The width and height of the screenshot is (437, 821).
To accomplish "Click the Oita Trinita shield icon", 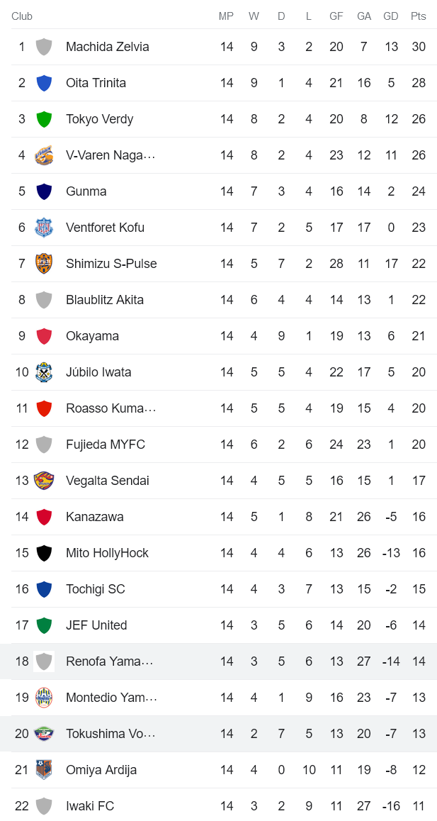I will 44,83.
